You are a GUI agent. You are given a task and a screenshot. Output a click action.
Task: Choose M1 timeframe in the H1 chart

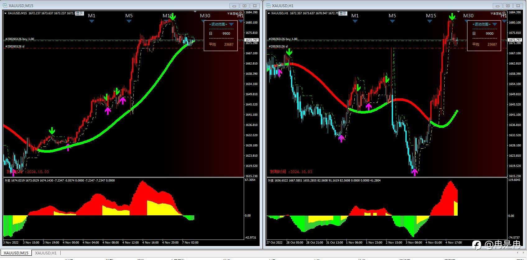(355, 16)
